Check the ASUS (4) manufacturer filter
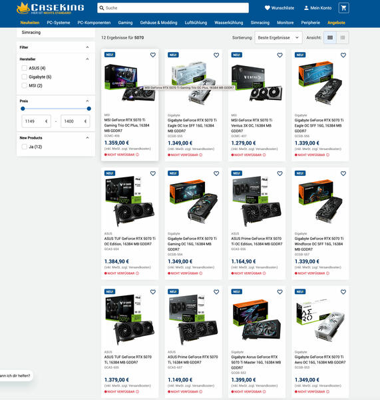Image resolution: width=380 pixels, height=400 pixels. coord(24,68)
